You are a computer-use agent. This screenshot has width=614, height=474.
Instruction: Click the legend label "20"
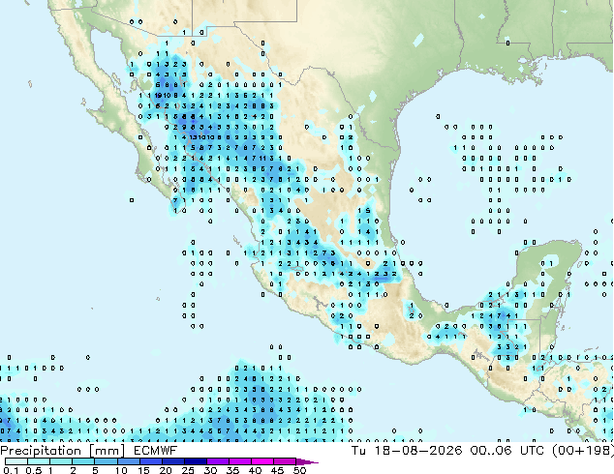click(166, 470)
